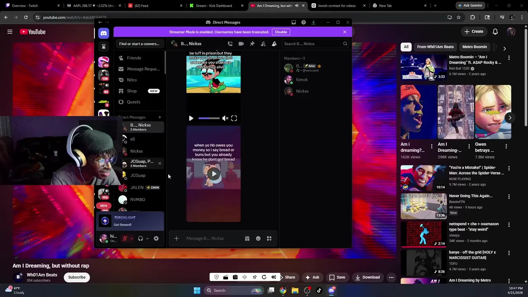
Task: Start a video call in Discord
Action: (x=241, y=44)
